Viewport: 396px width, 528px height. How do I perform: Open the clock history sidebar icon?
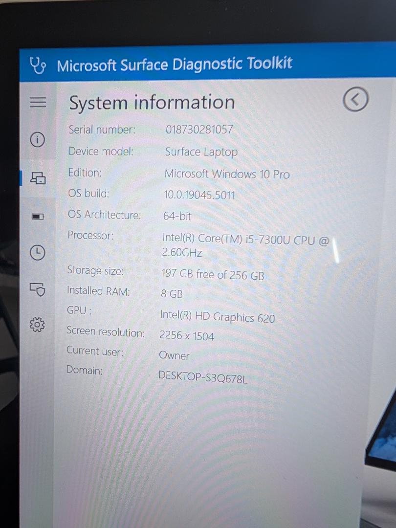37,252
